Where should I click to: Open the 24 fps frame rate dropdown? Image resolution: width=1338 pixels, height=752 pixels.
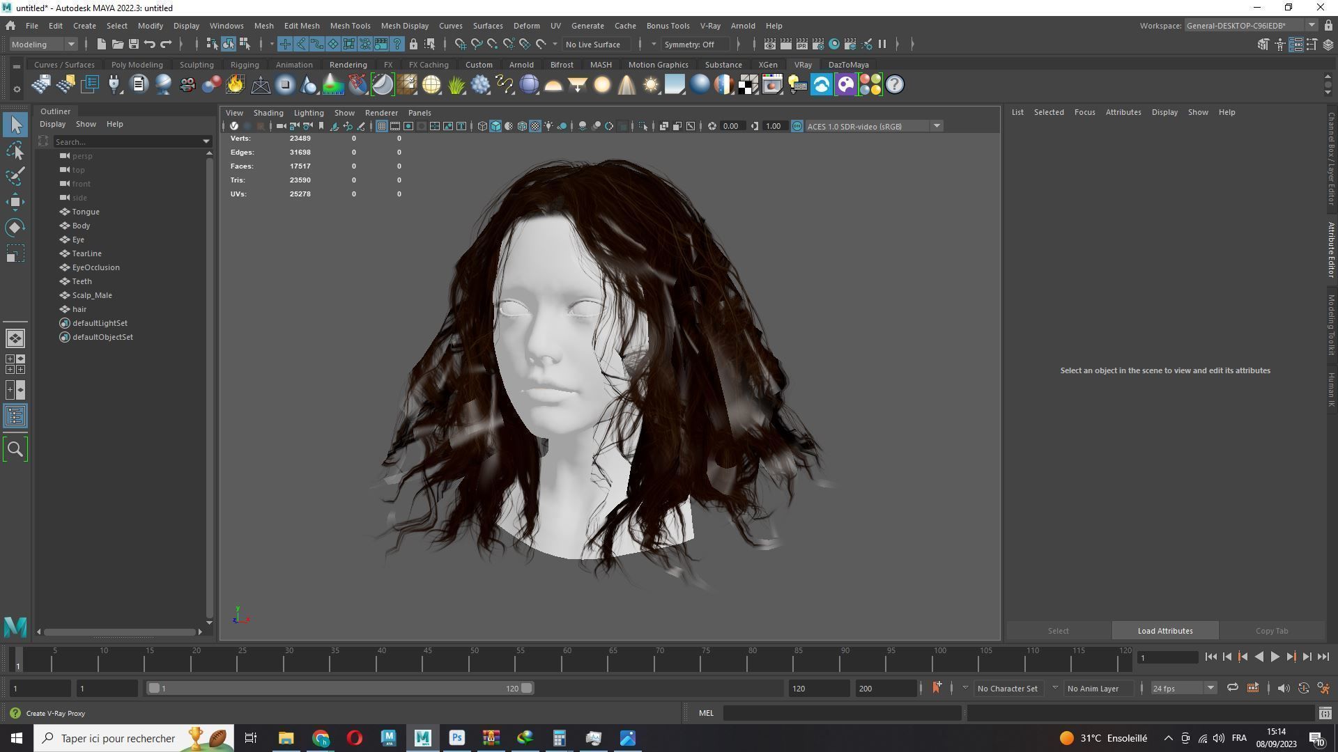(1183, 688)
